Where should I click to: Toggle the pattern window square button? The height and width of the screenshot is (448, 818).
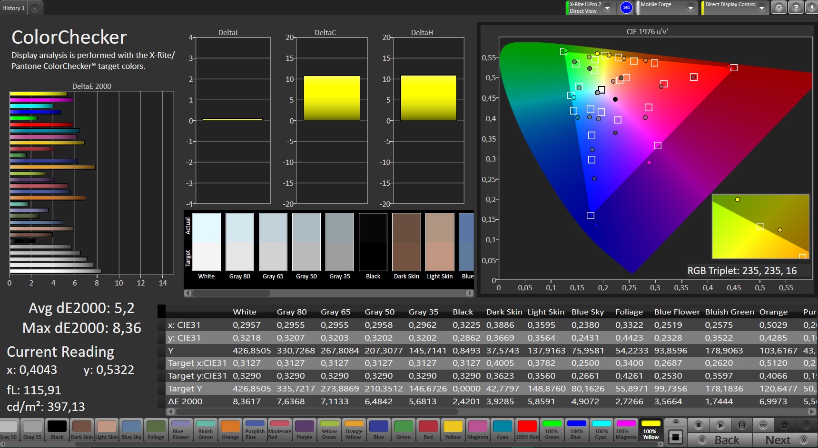tap(675, 437)
